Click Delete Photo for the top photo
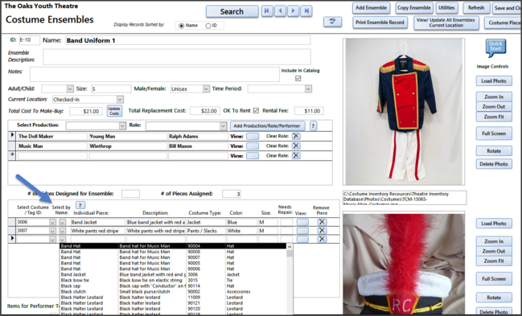Screen dimensions: 522x316 click(x=494, y=164)
